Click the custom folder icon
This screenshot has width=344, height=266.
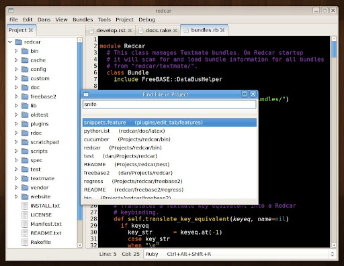click(x=25, y=78)
